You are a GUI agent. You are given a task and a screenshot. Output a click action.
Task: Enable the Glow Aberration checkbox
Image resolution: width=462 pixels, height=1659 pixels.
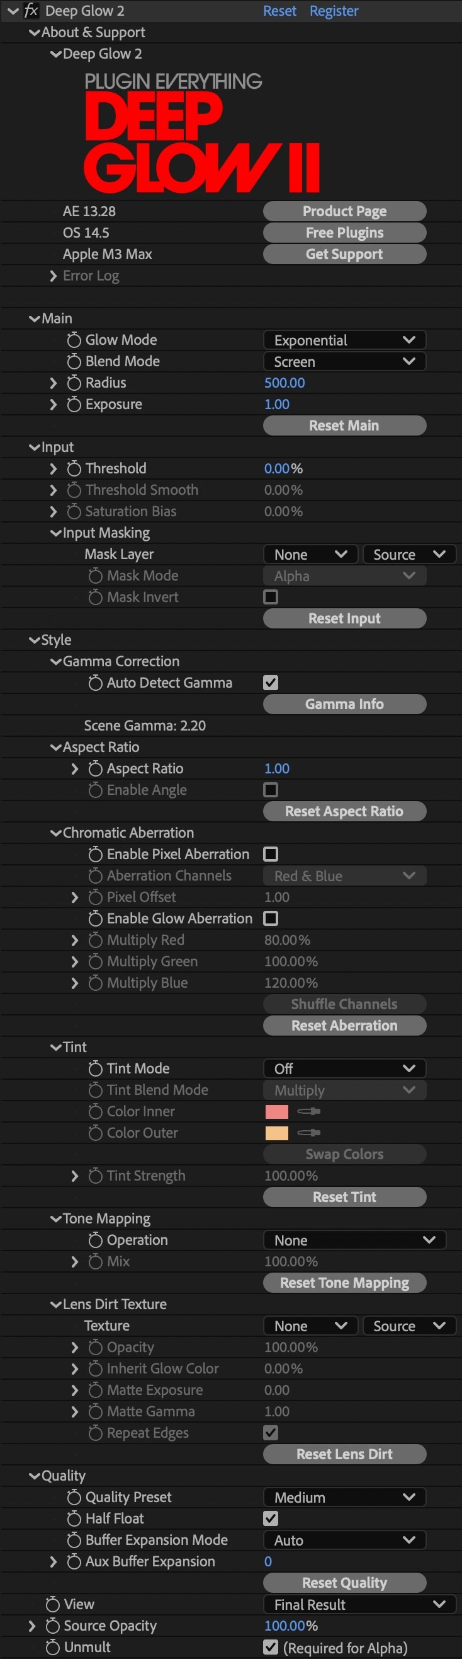point(270,918)
